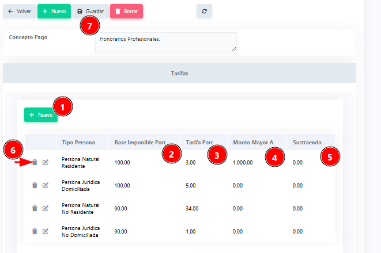Edit the Persona Juridica No Domiciliada row
The height and width of the screenshot is (253, 381).
tap(46, 231)
